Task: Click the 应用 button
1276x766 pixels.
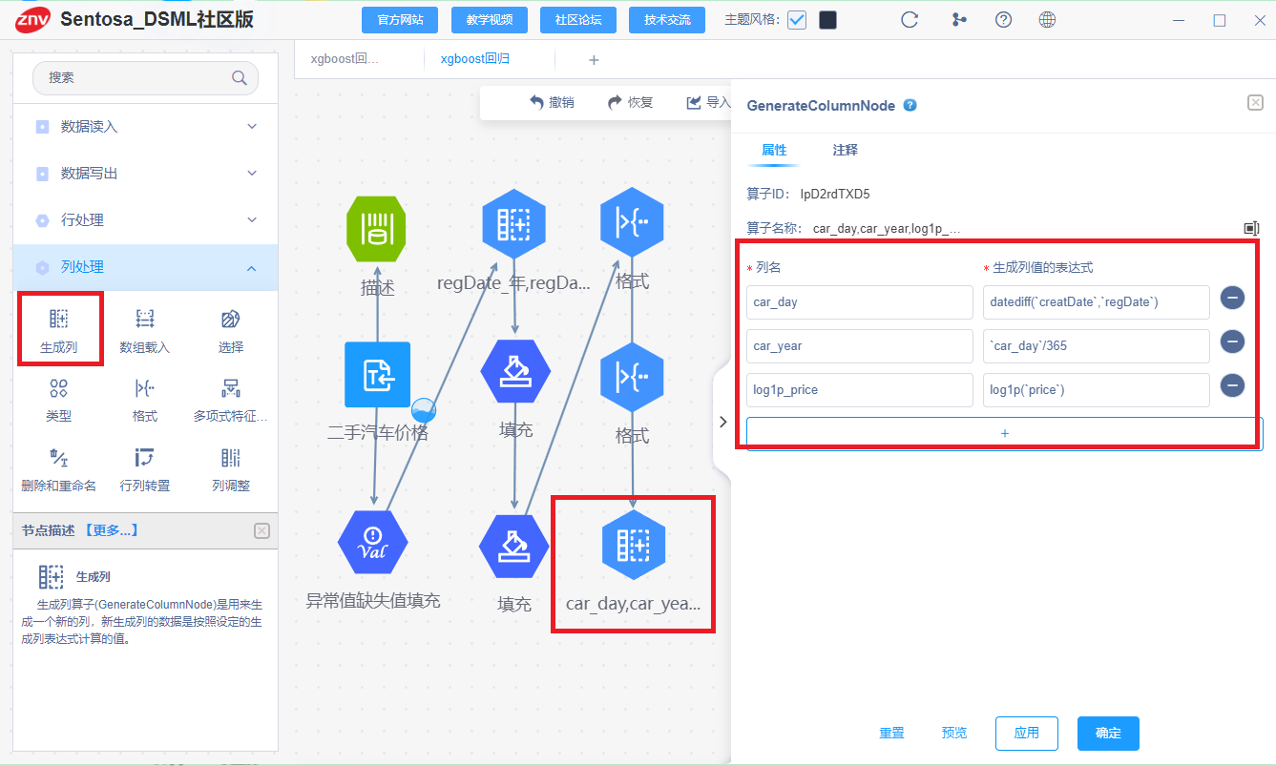Action: pos(1027,734)
